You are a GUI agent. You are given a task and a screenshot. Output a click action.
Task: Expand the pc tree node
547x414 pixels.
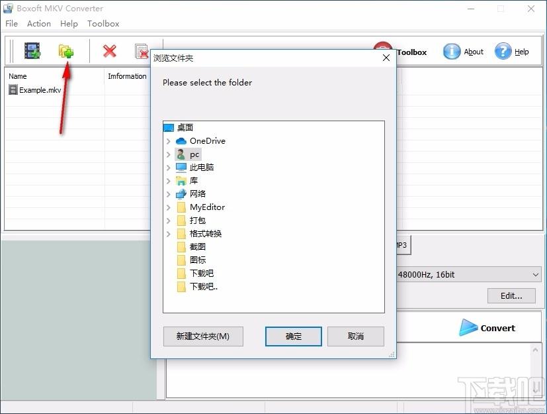click(169, 154)
